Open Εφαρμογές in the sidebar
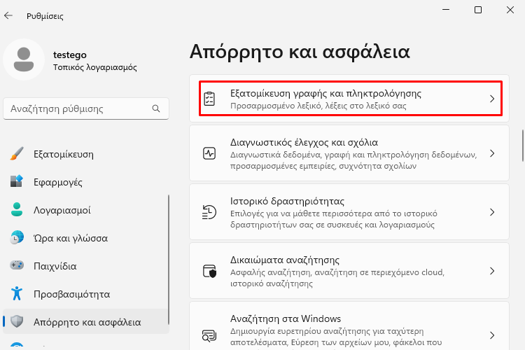 (85, 182)
